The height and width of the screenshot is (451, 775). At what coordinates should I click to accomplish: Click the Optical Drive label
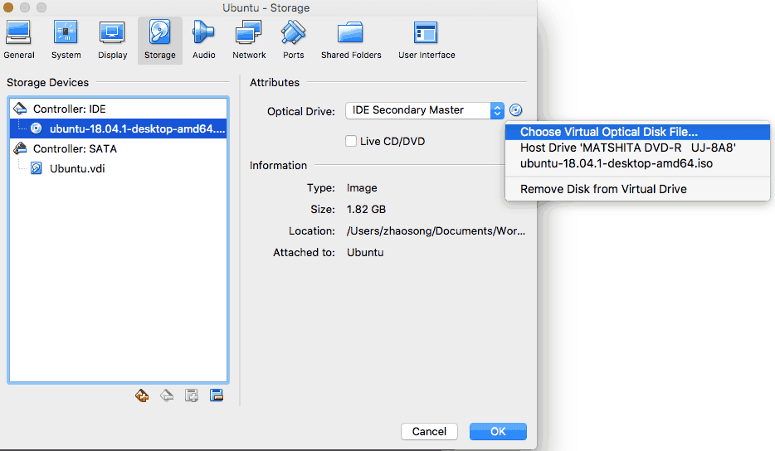click(x=300, y=112)
